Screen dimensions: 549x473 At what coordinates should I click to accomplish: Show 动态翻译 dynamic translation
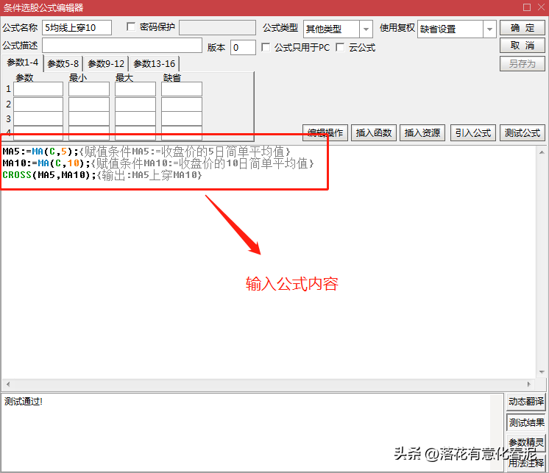coord(526,402)
